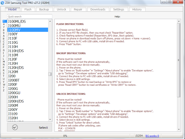Pick the J110F model
Screen dimensions: 185x139
coord(28,38)
